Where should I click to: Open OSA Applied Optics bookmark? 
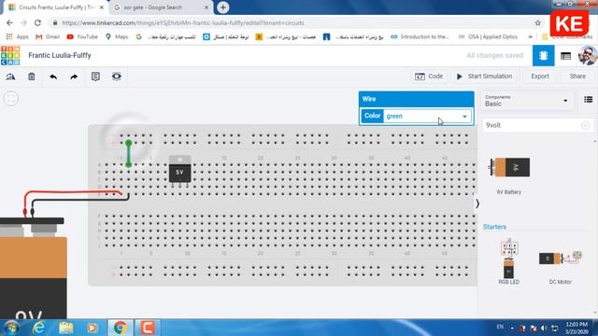488,37
